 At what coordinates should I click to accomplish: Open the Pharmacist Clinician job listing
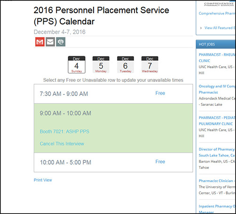[217, 181]
